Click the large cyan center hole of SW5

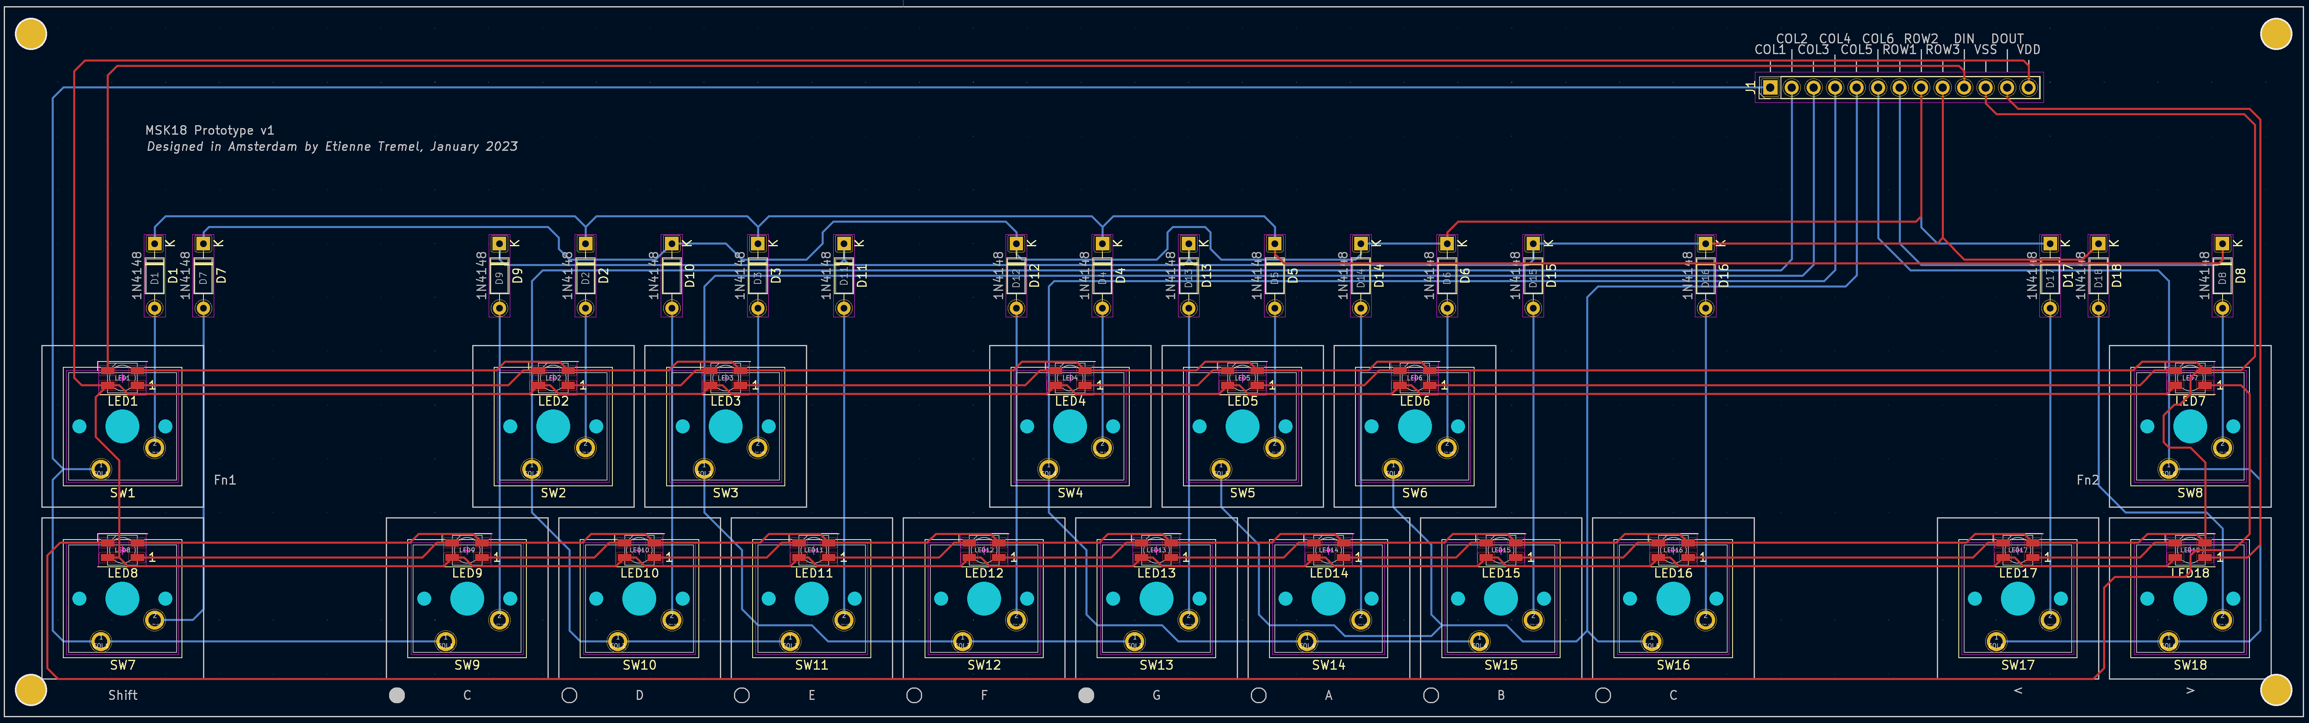pyautogui.click(x=1242, y=426)
